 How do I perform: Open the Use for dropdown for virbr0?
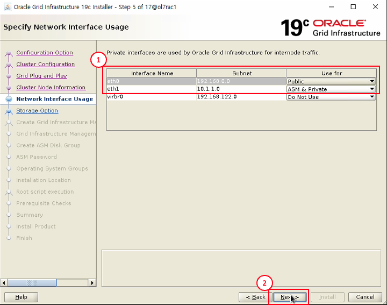[x=331, y=97]
